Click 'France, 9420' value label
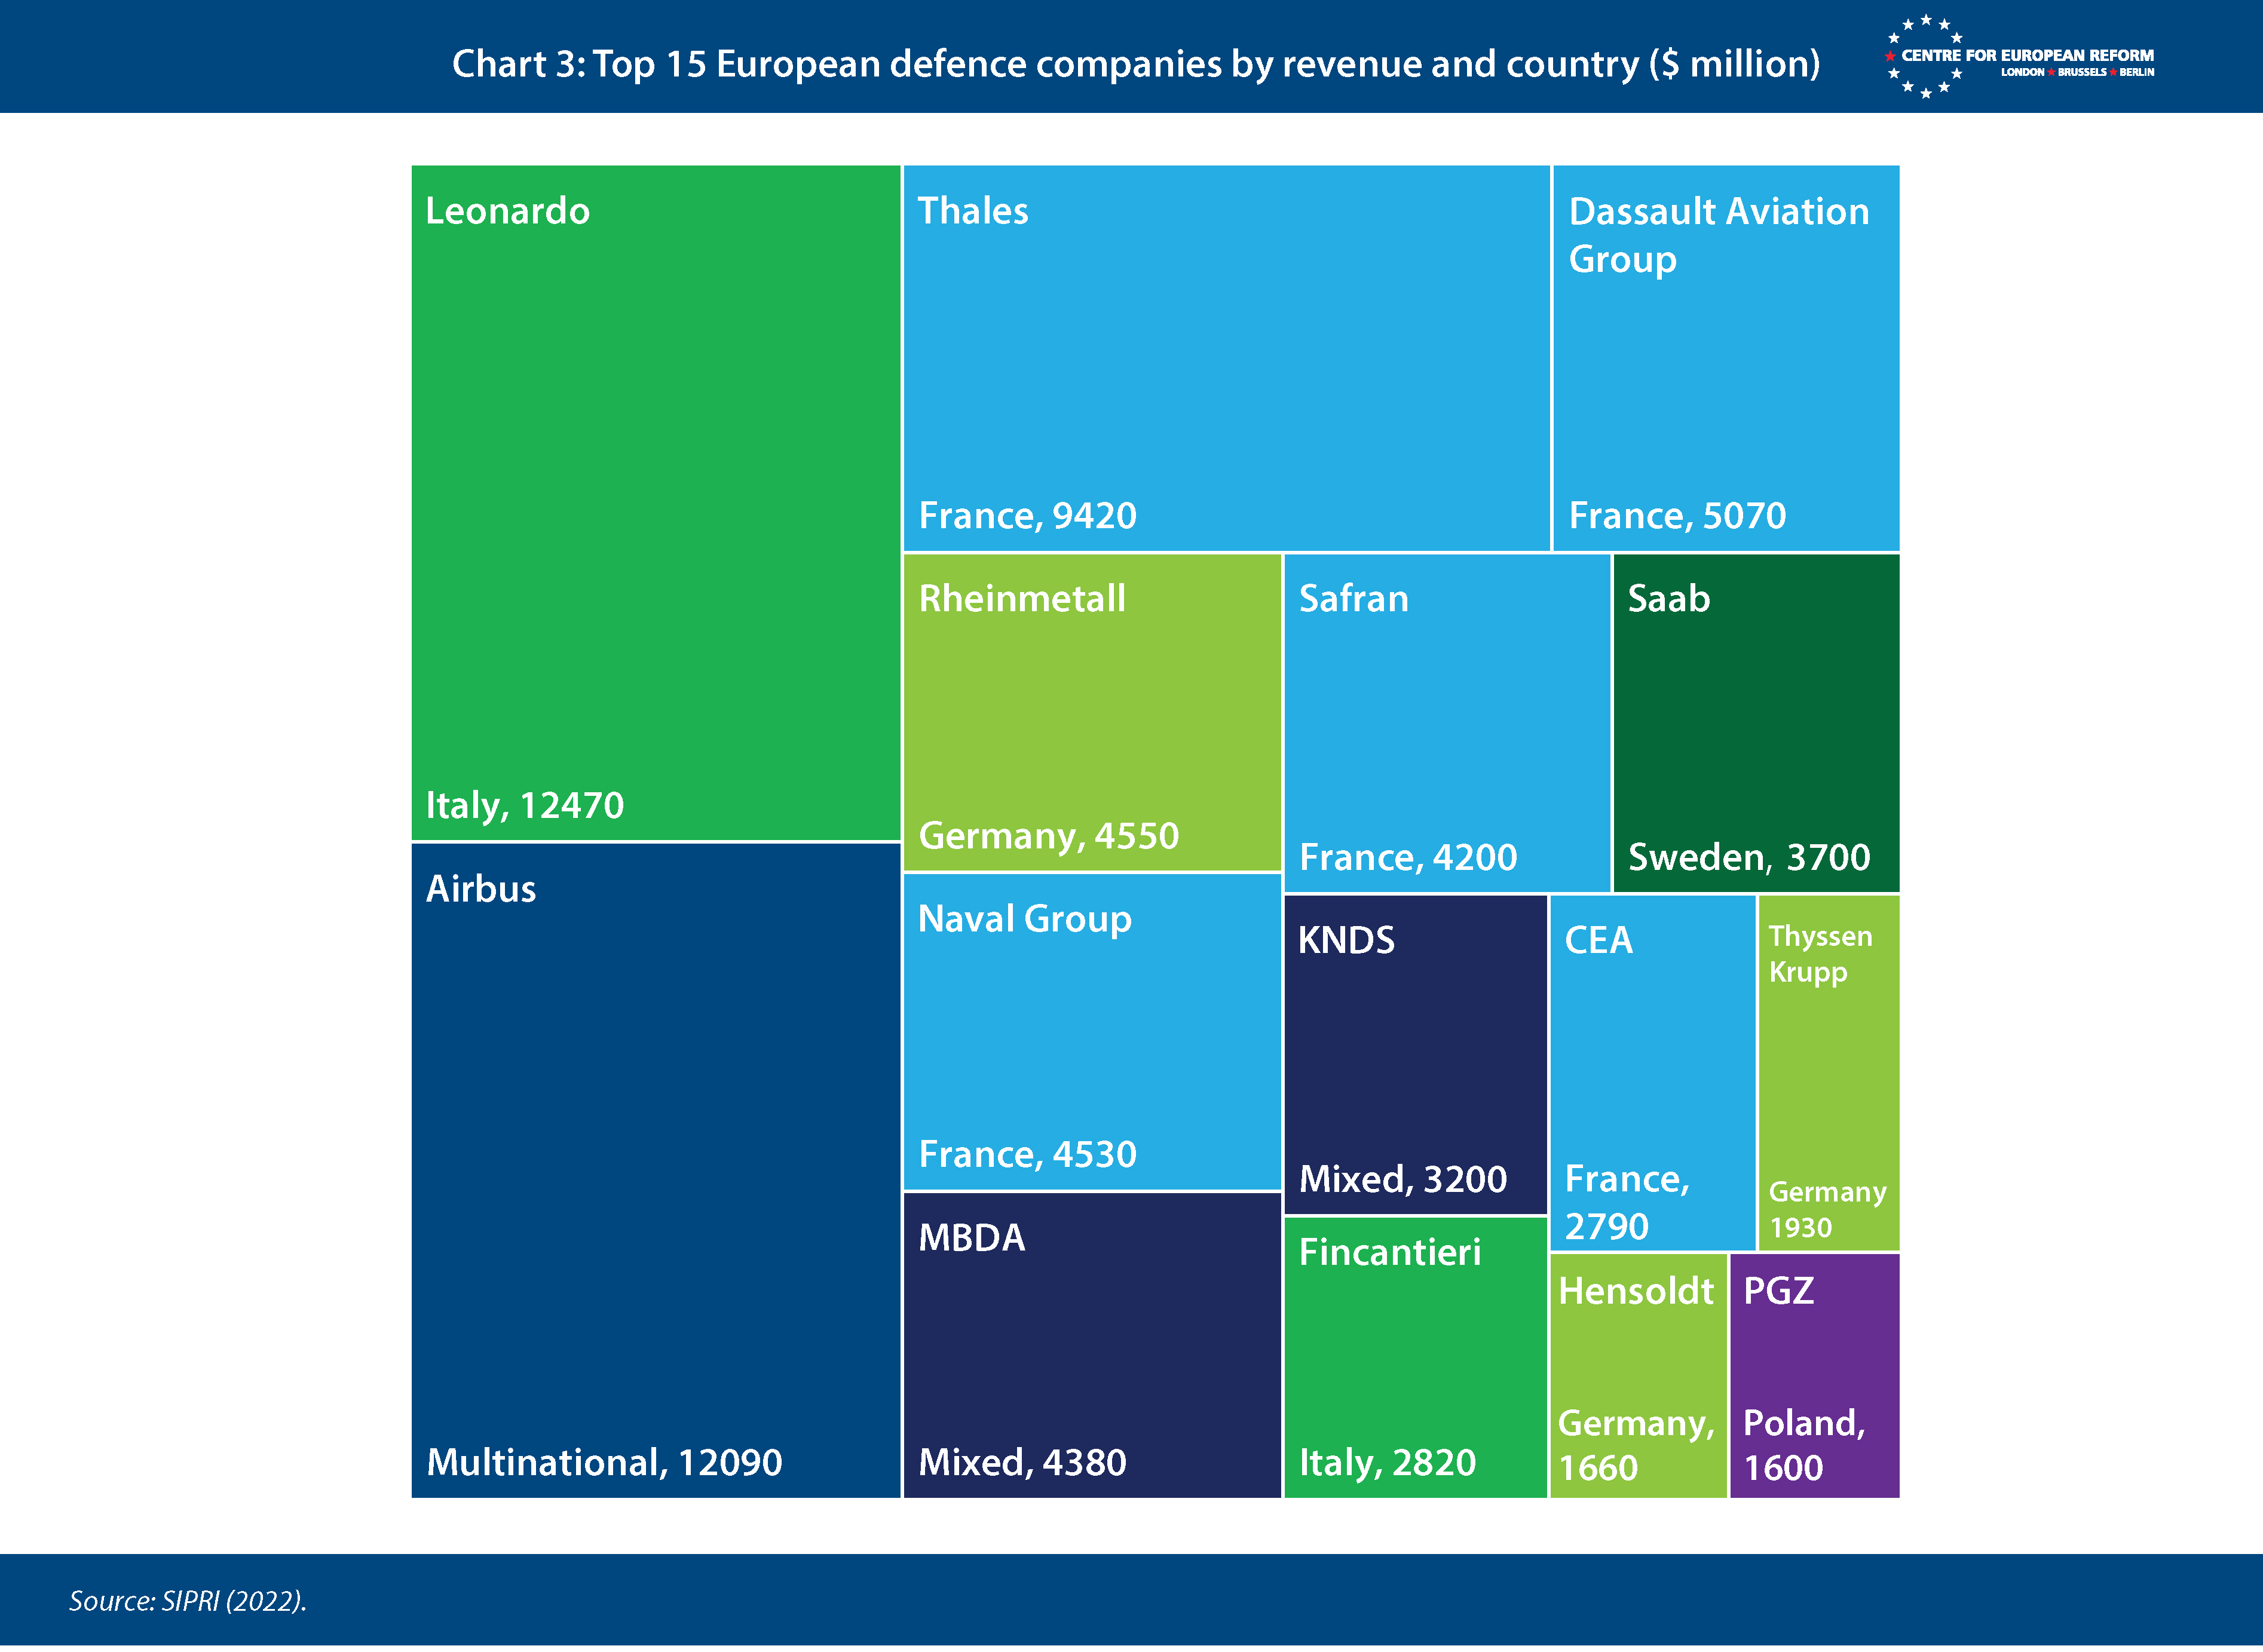 click(1027, 516)
